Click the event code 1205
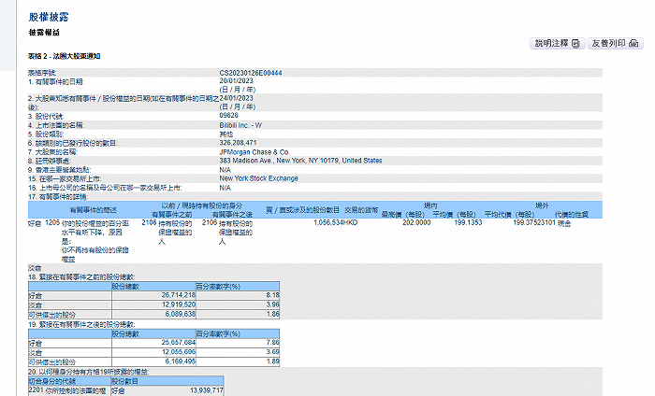The width and height of the screenshot is (655, 396). 52,223
